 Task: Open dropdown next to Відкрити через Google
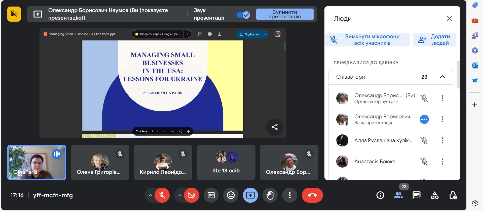[x=187, y=34]
